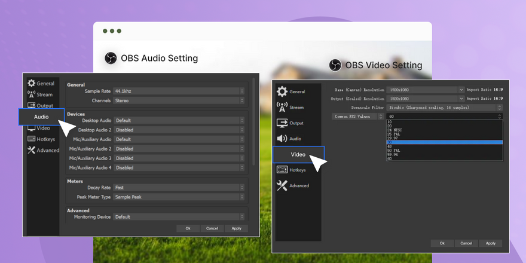Open Peak Meter Type dropdown
Screen dimensions: 526x263
pos(179,197)
